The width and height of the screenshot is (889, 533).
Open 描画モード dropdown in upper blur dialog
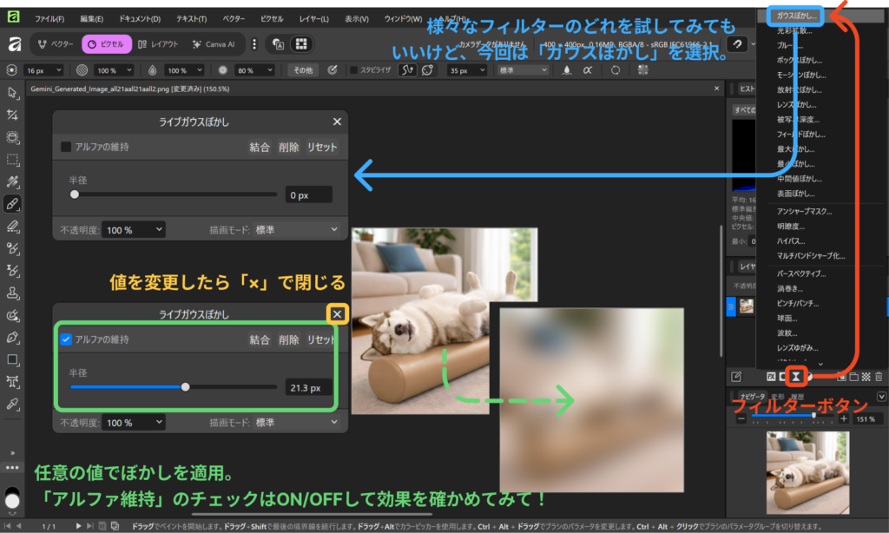click(x=295, y=229)
